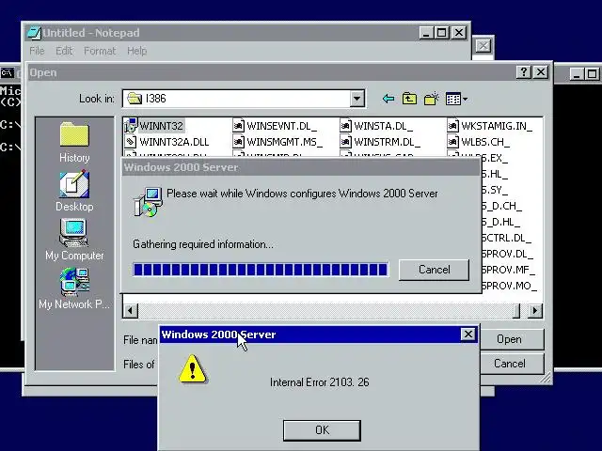This screenshot has height=451, width=602.
Task: Expand the Look in I386 dropdown
Action: tap(356, 99)
